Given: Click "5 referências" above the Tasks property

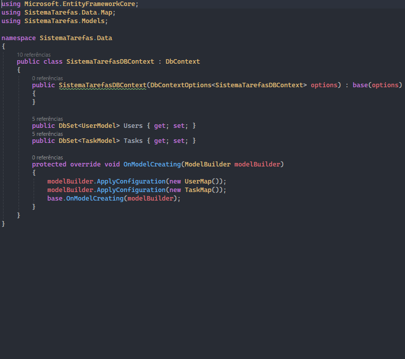Looking at the screenshot, I should coord(48,134).
